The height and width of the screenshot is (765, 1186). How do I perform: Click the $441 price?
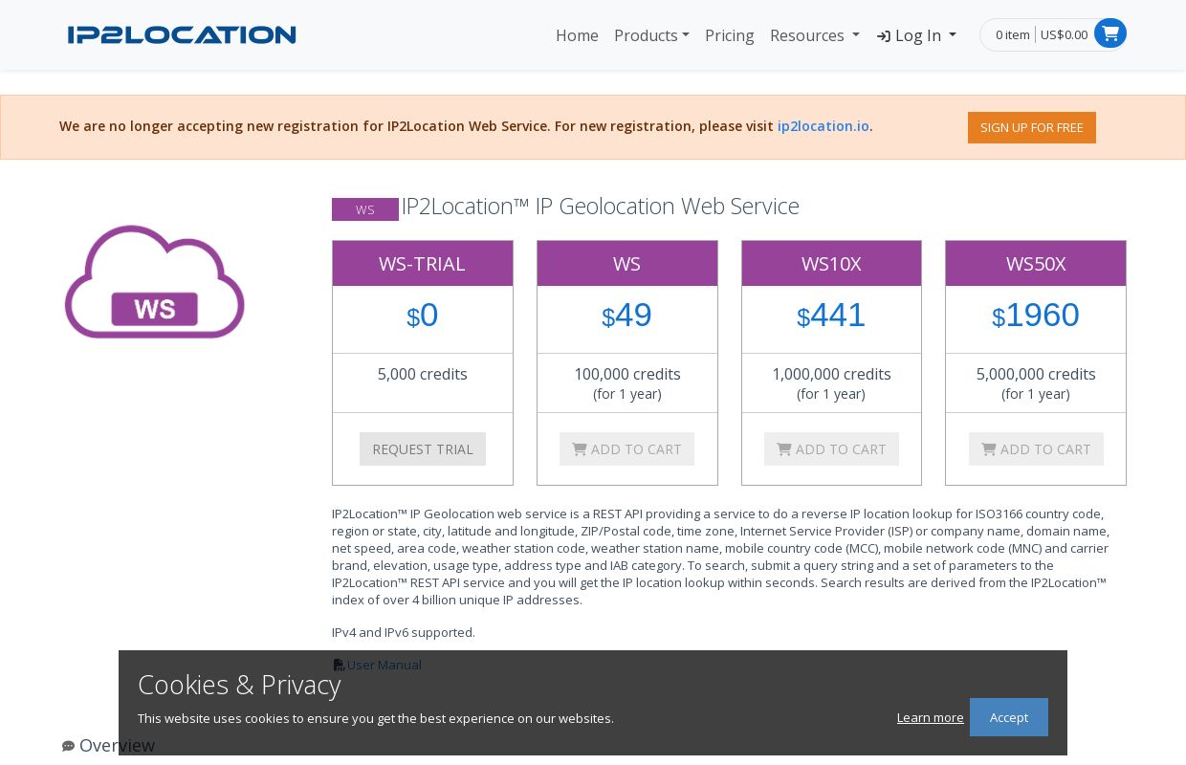831,316
